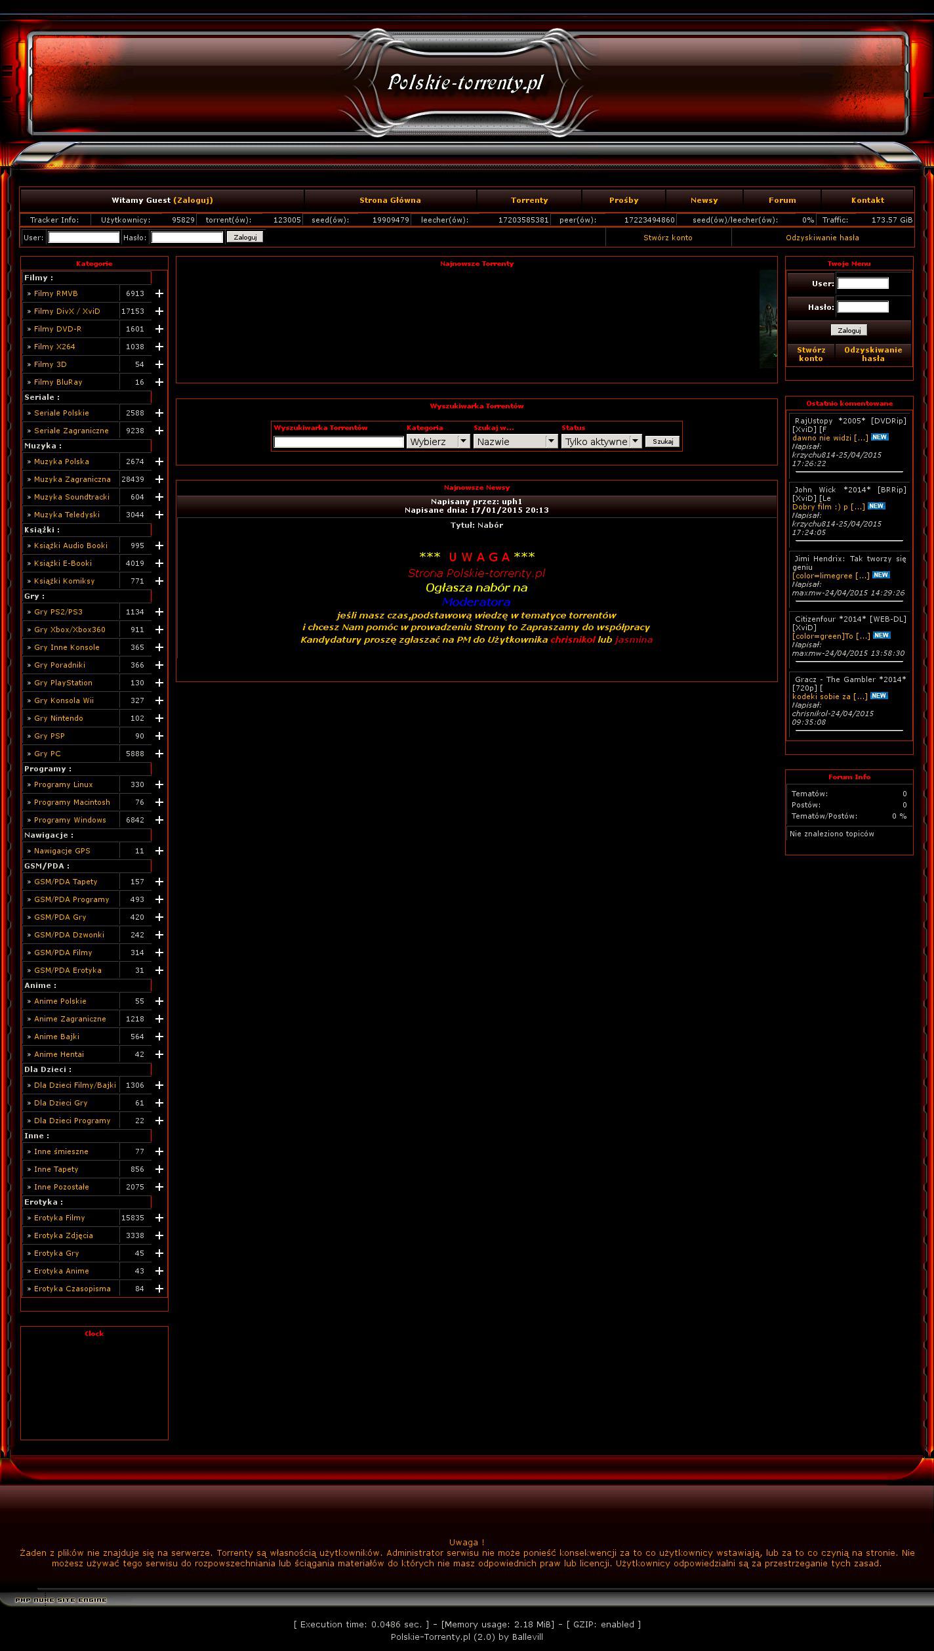Click the plus icon next to Gry PC
Viewport: 934px width, 1651px height.
coord(159,754)
